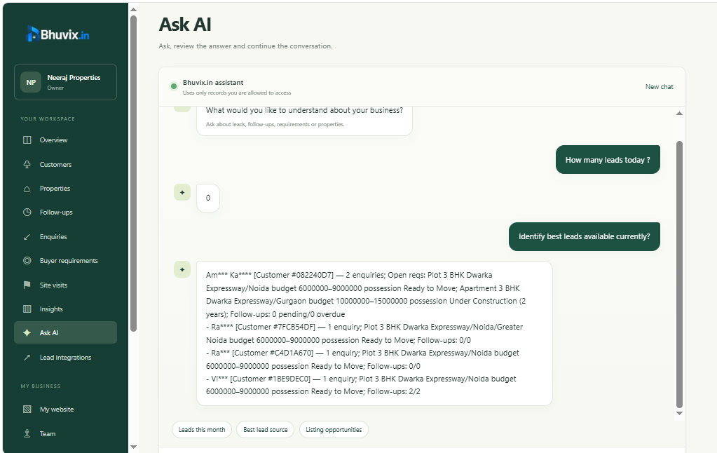Open the Neeraj Properties account card
717x453 pixels.
[65, 82]
